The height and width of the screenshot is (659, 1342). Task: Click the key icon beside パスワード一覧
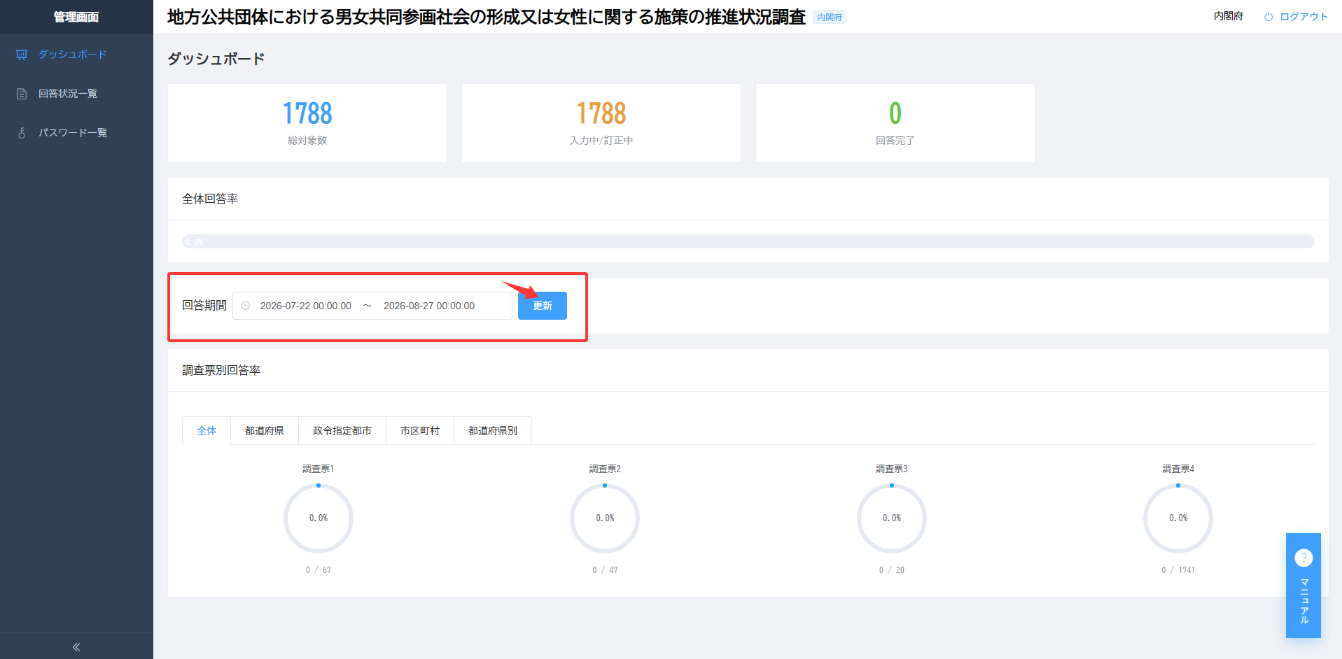[22, 133]
